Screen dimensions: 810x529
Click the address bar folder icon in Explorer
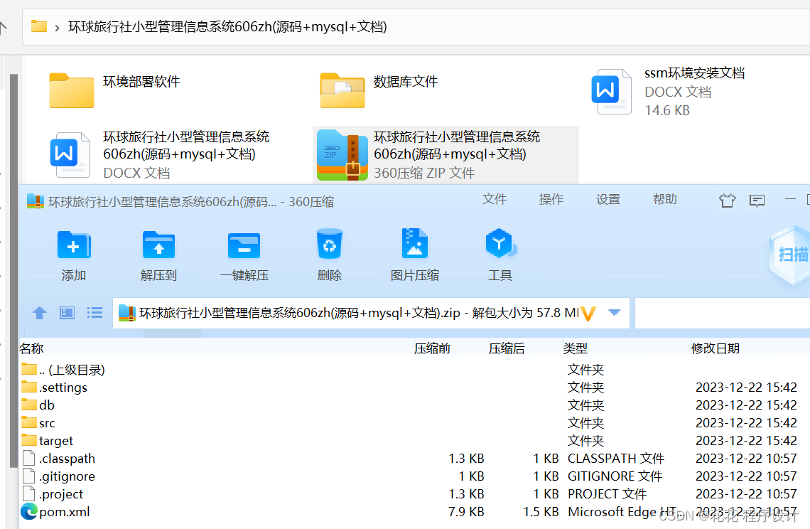(x=39, y=26)
